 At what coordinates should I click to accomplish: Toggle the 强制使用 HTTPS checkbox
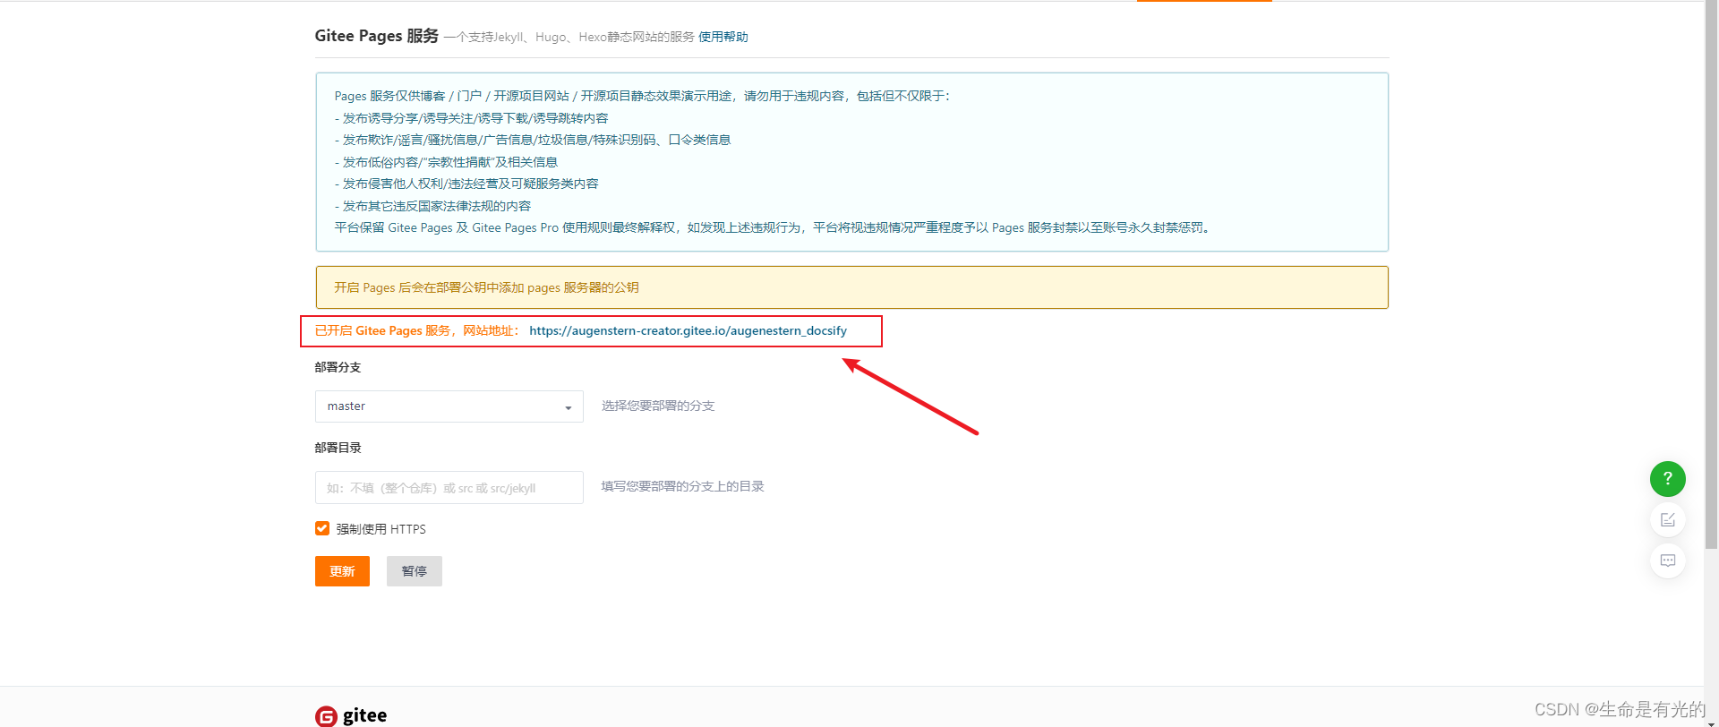pyautogui.click(x=322, y=528)
